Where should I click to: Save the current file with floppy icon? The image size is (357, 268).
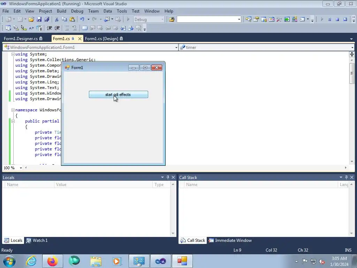tap(39, 20)
